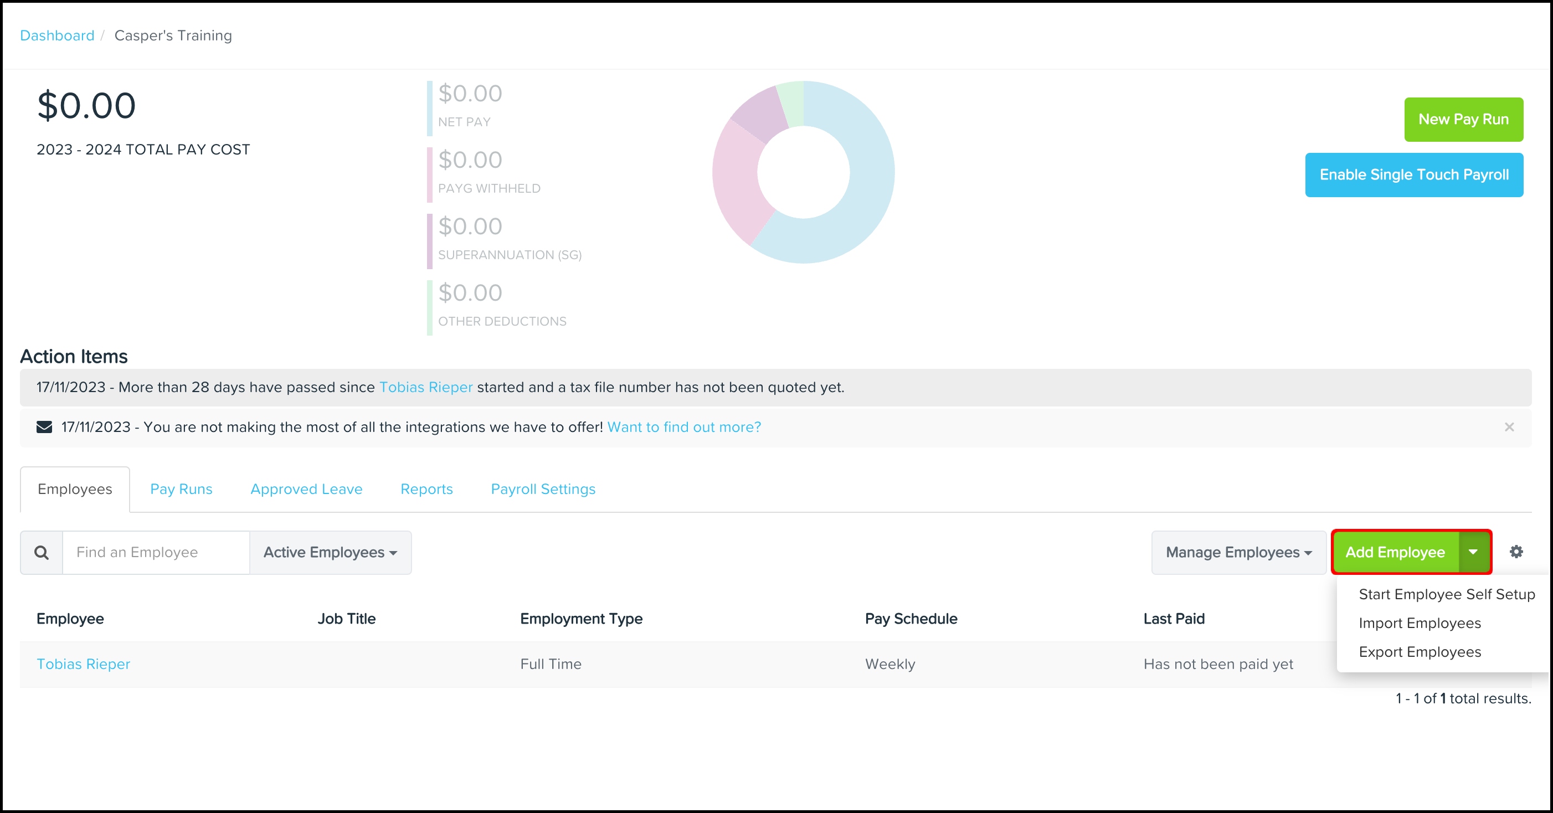Click the Full Time cell
Image resolution: width=1553 pixels, height=813 pixels.
tap(551, 664)
